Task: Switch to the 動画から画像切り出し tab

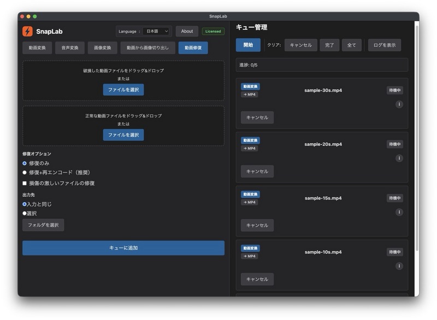Action: (147, 48)
